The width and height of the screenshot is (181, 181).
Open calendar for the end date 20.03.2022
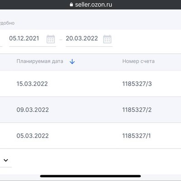point(107,39)
